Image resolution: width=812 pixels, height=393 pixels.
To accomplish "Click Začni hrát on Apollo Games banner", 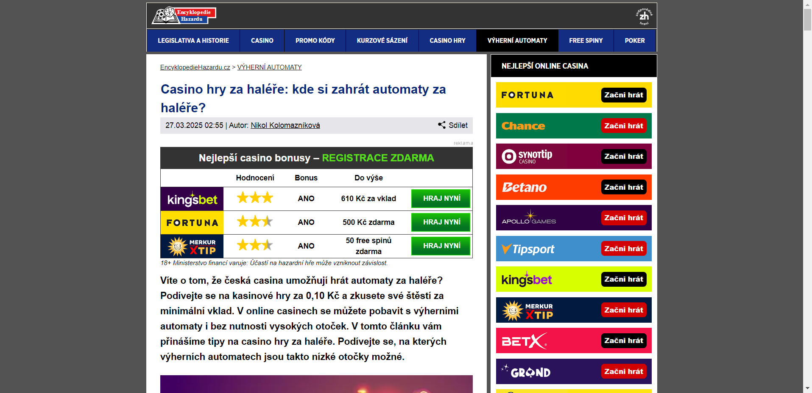I will (x=624, y=218).
